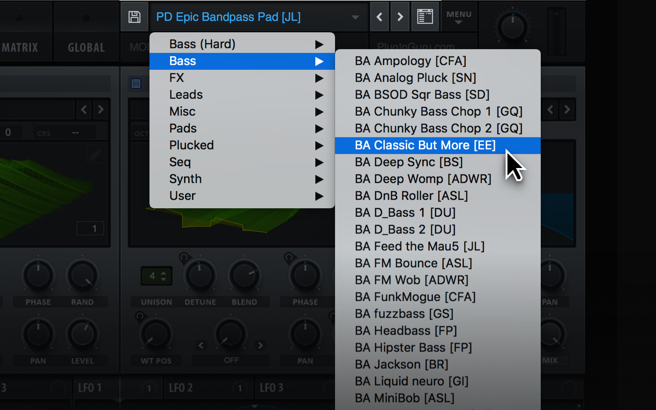Choose BA Feed the Mau5 [JL] preset
The image size is (656, 410).
(x=419, y=246)
